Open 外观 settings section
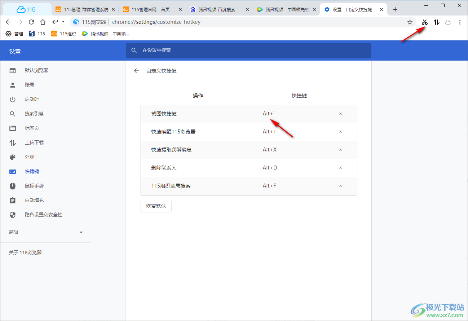468x321 pixels. coord(30,157)
